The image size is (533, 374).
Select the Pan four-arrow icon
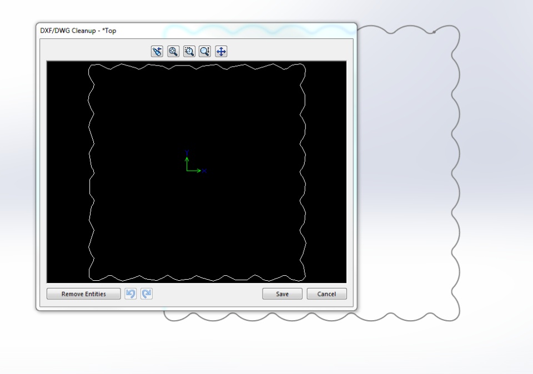(x=222, y=51)
